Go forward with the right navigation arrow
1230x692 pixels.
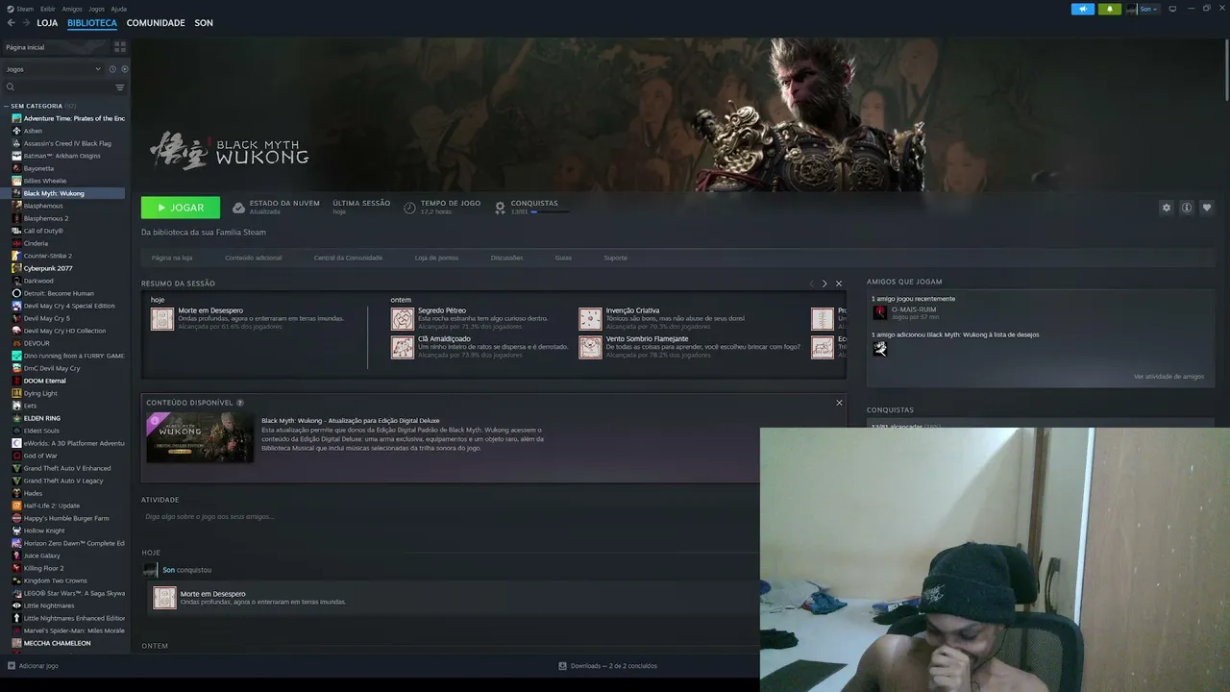pyautogui.click(x=26, y=23)
